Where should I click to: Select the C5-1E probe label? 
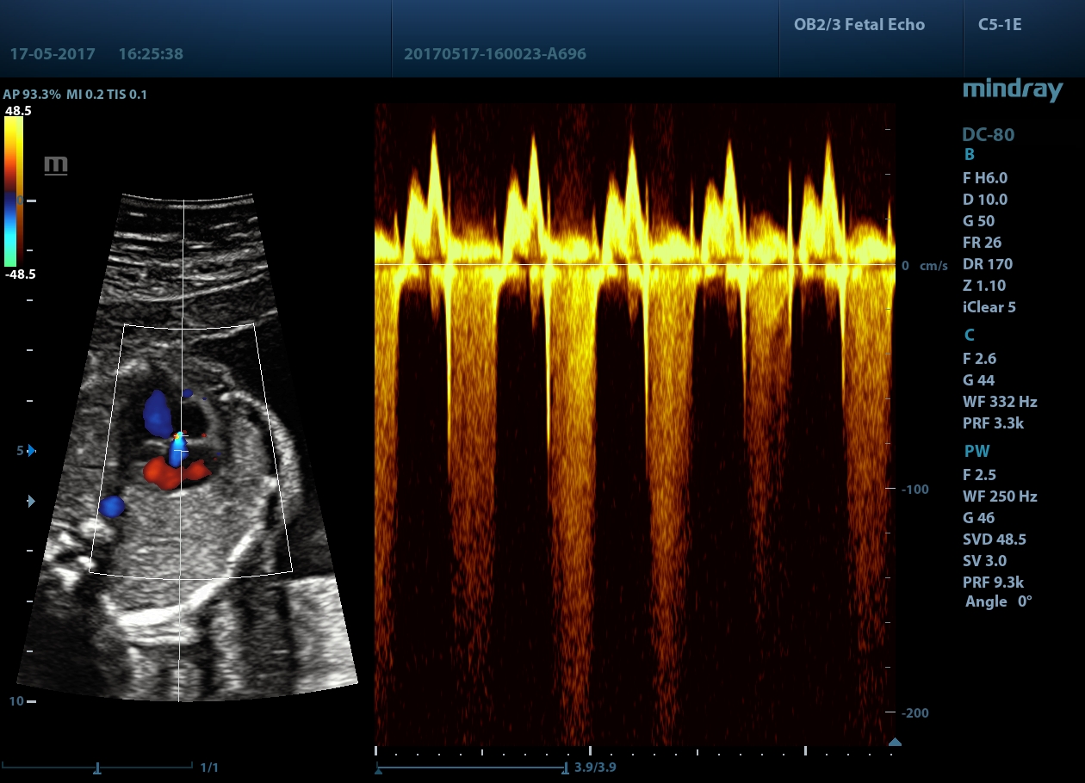pyautogui.click(x=1000, y=25)
